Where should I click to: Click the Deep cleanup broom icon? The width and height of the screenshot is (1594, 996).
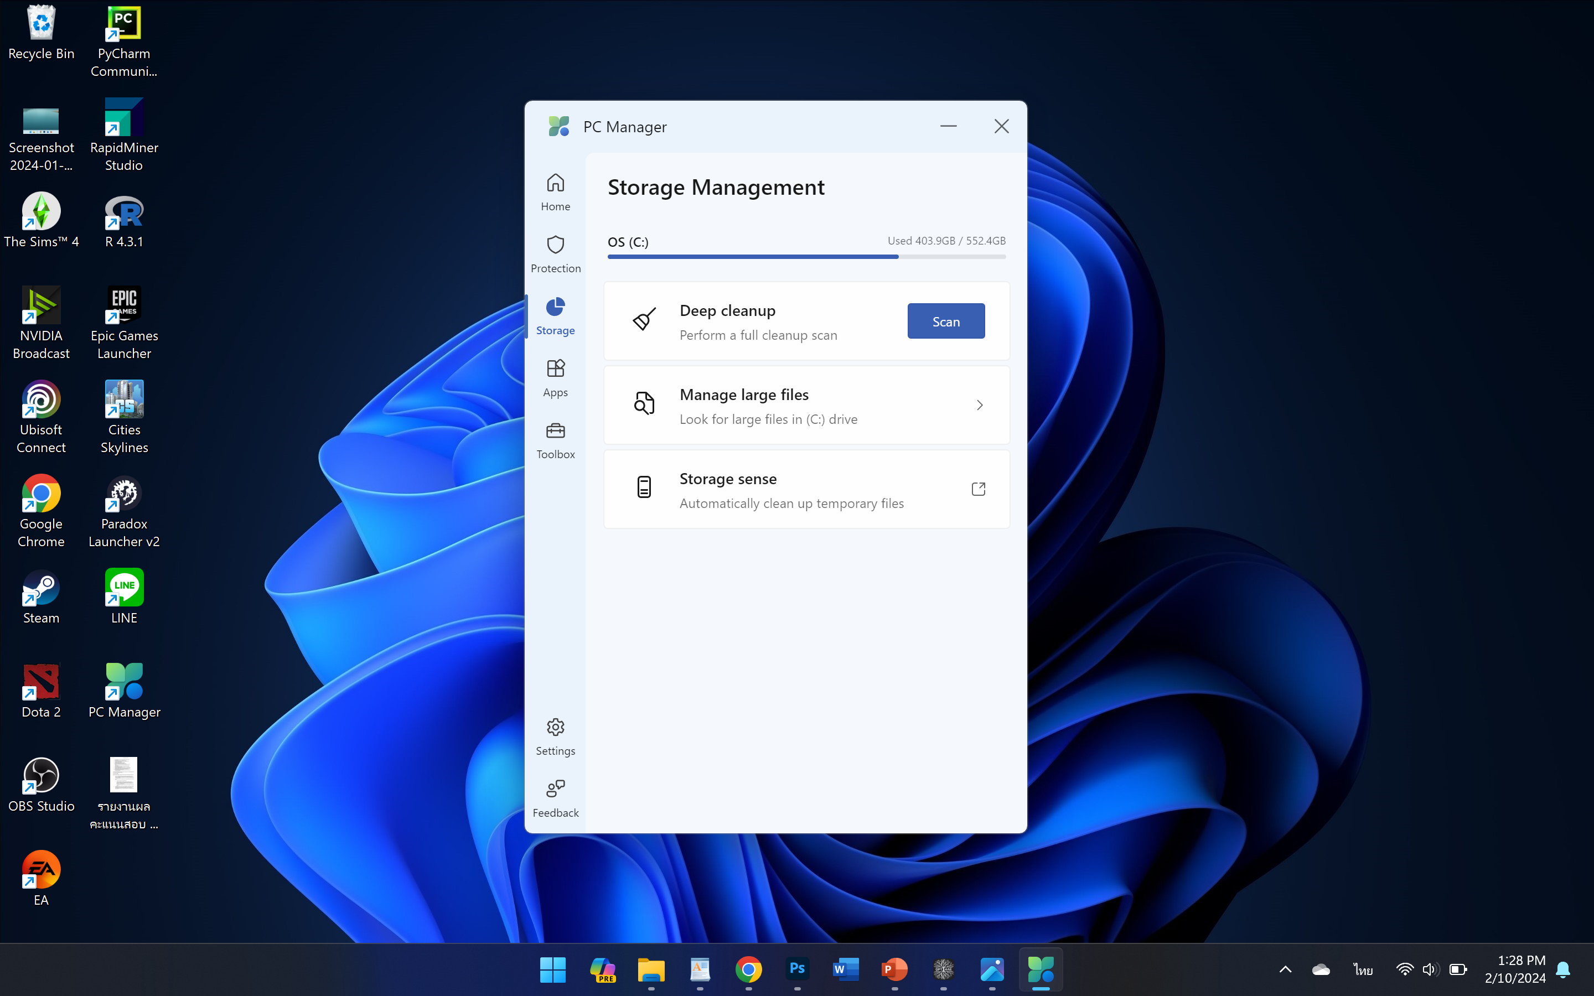[x=644, y=320]
